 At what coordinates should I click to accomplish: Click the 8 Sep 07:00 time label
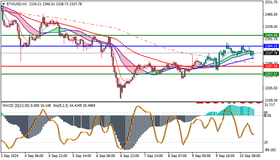point(177,156)
